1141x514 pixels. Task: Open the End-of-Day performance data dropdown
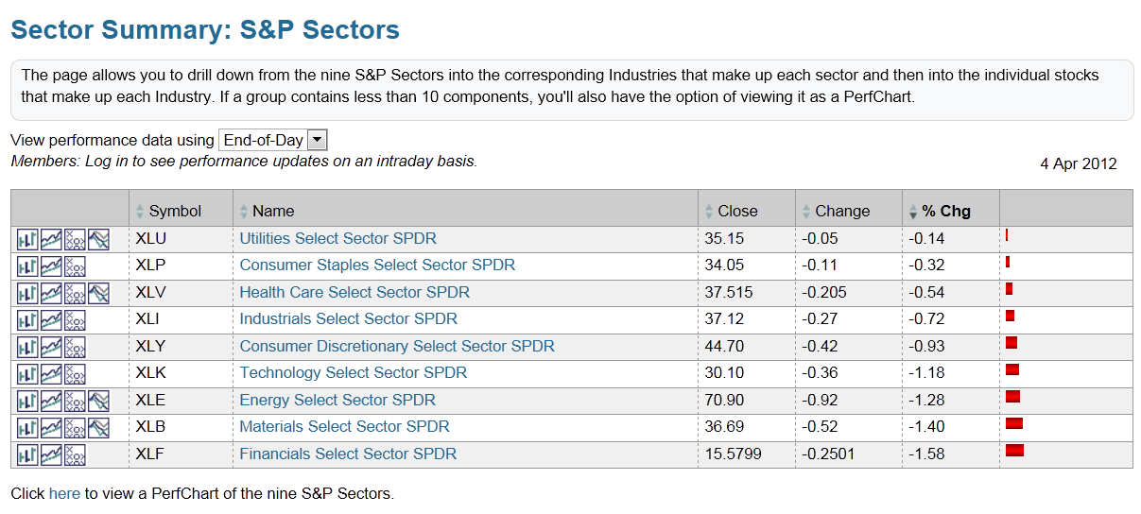tap(273, 141)
